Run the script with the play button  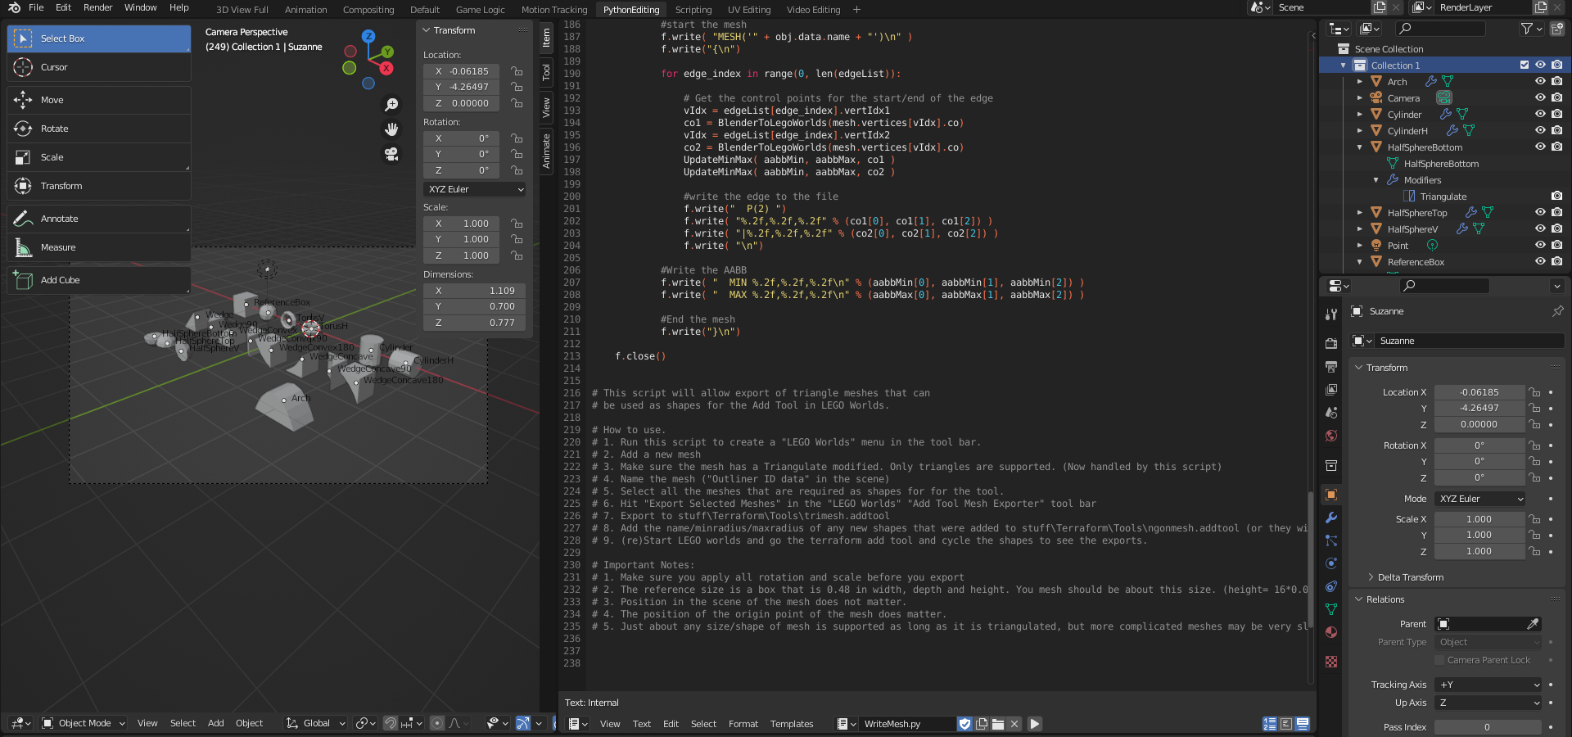[x=1035, y=724]
